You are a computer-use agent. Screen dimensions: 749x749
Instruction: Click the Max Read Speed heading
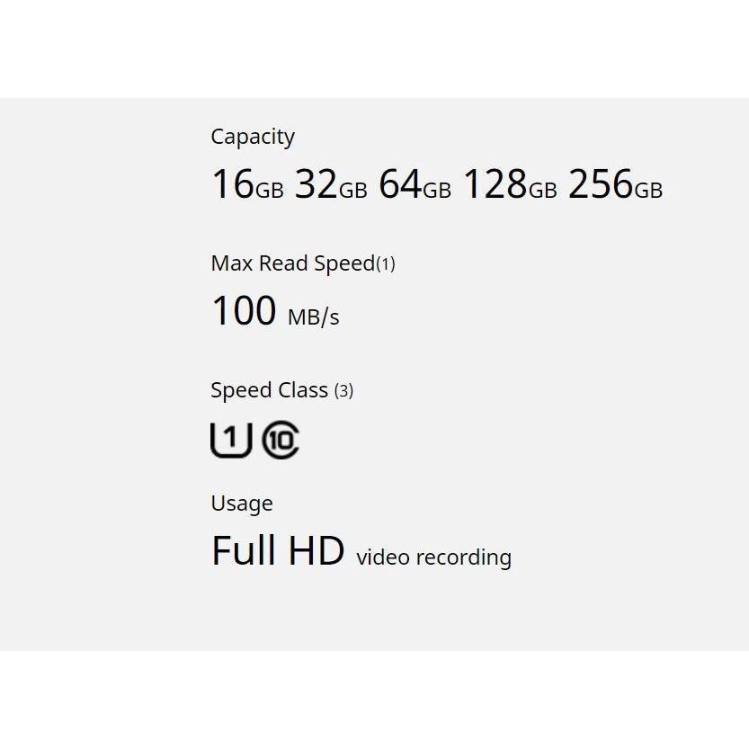click(292, 263)
